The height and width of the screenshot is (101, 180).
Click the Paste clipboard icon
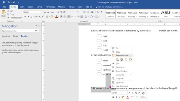pyautogui.click(x=3, y=12)
